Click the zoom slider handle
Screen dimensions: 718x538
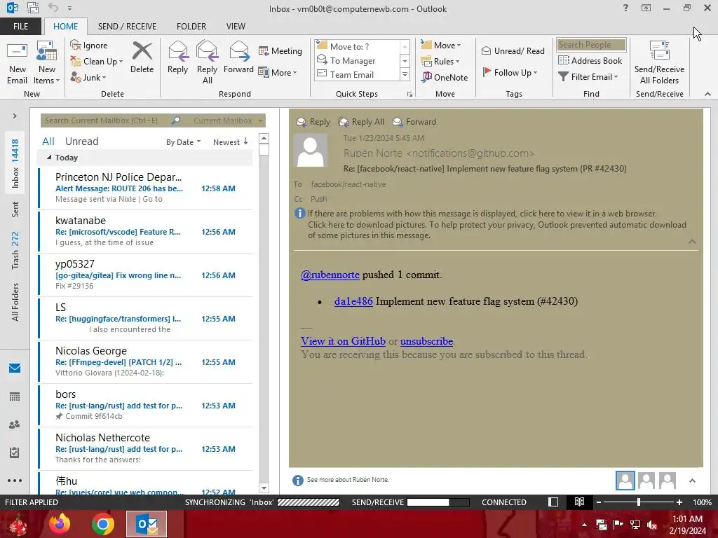pos(638,502)
